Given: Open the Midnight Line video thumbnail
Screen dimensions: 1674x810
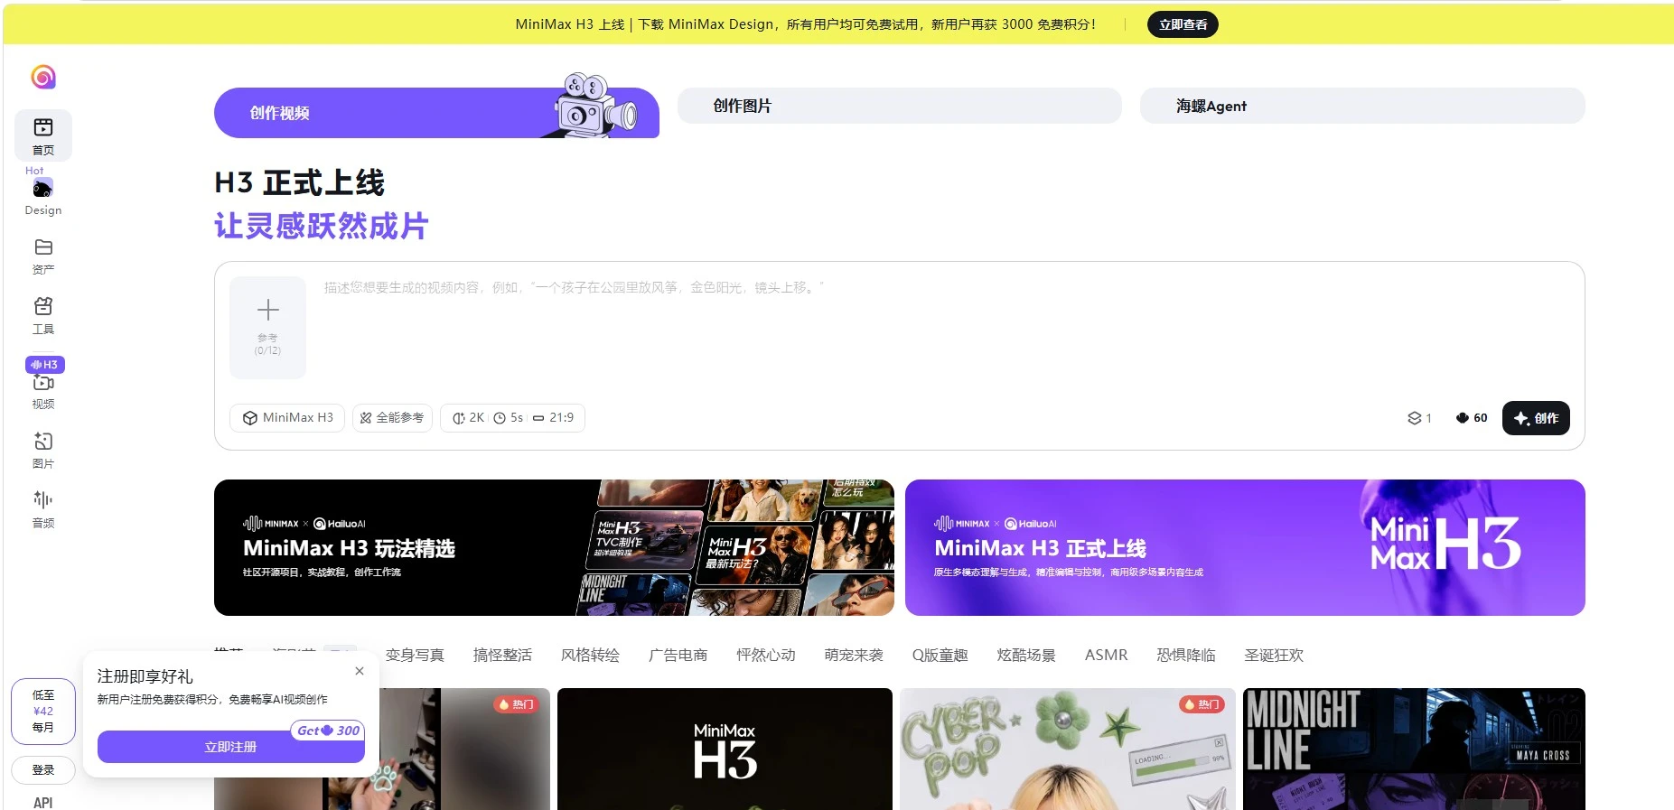Looking at the screenshot, I should coord(1414,749).
